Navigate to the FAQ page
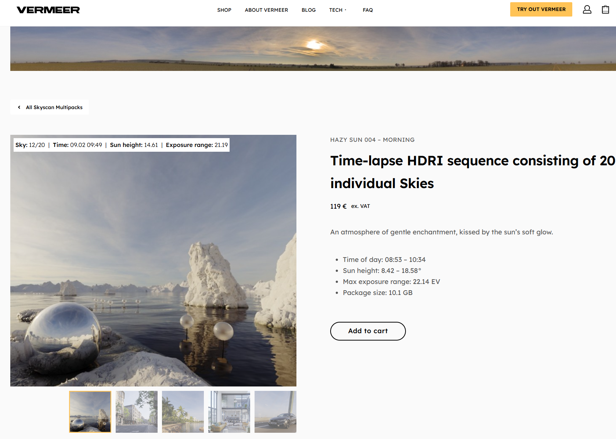The image size is (616, 439). (x=368, y=10)
